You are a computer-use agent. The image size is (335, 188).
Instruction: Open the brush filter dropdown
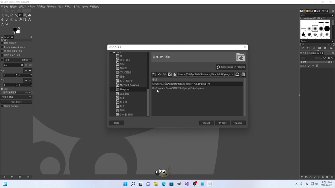pyautogui.click(x=332, y=15)
